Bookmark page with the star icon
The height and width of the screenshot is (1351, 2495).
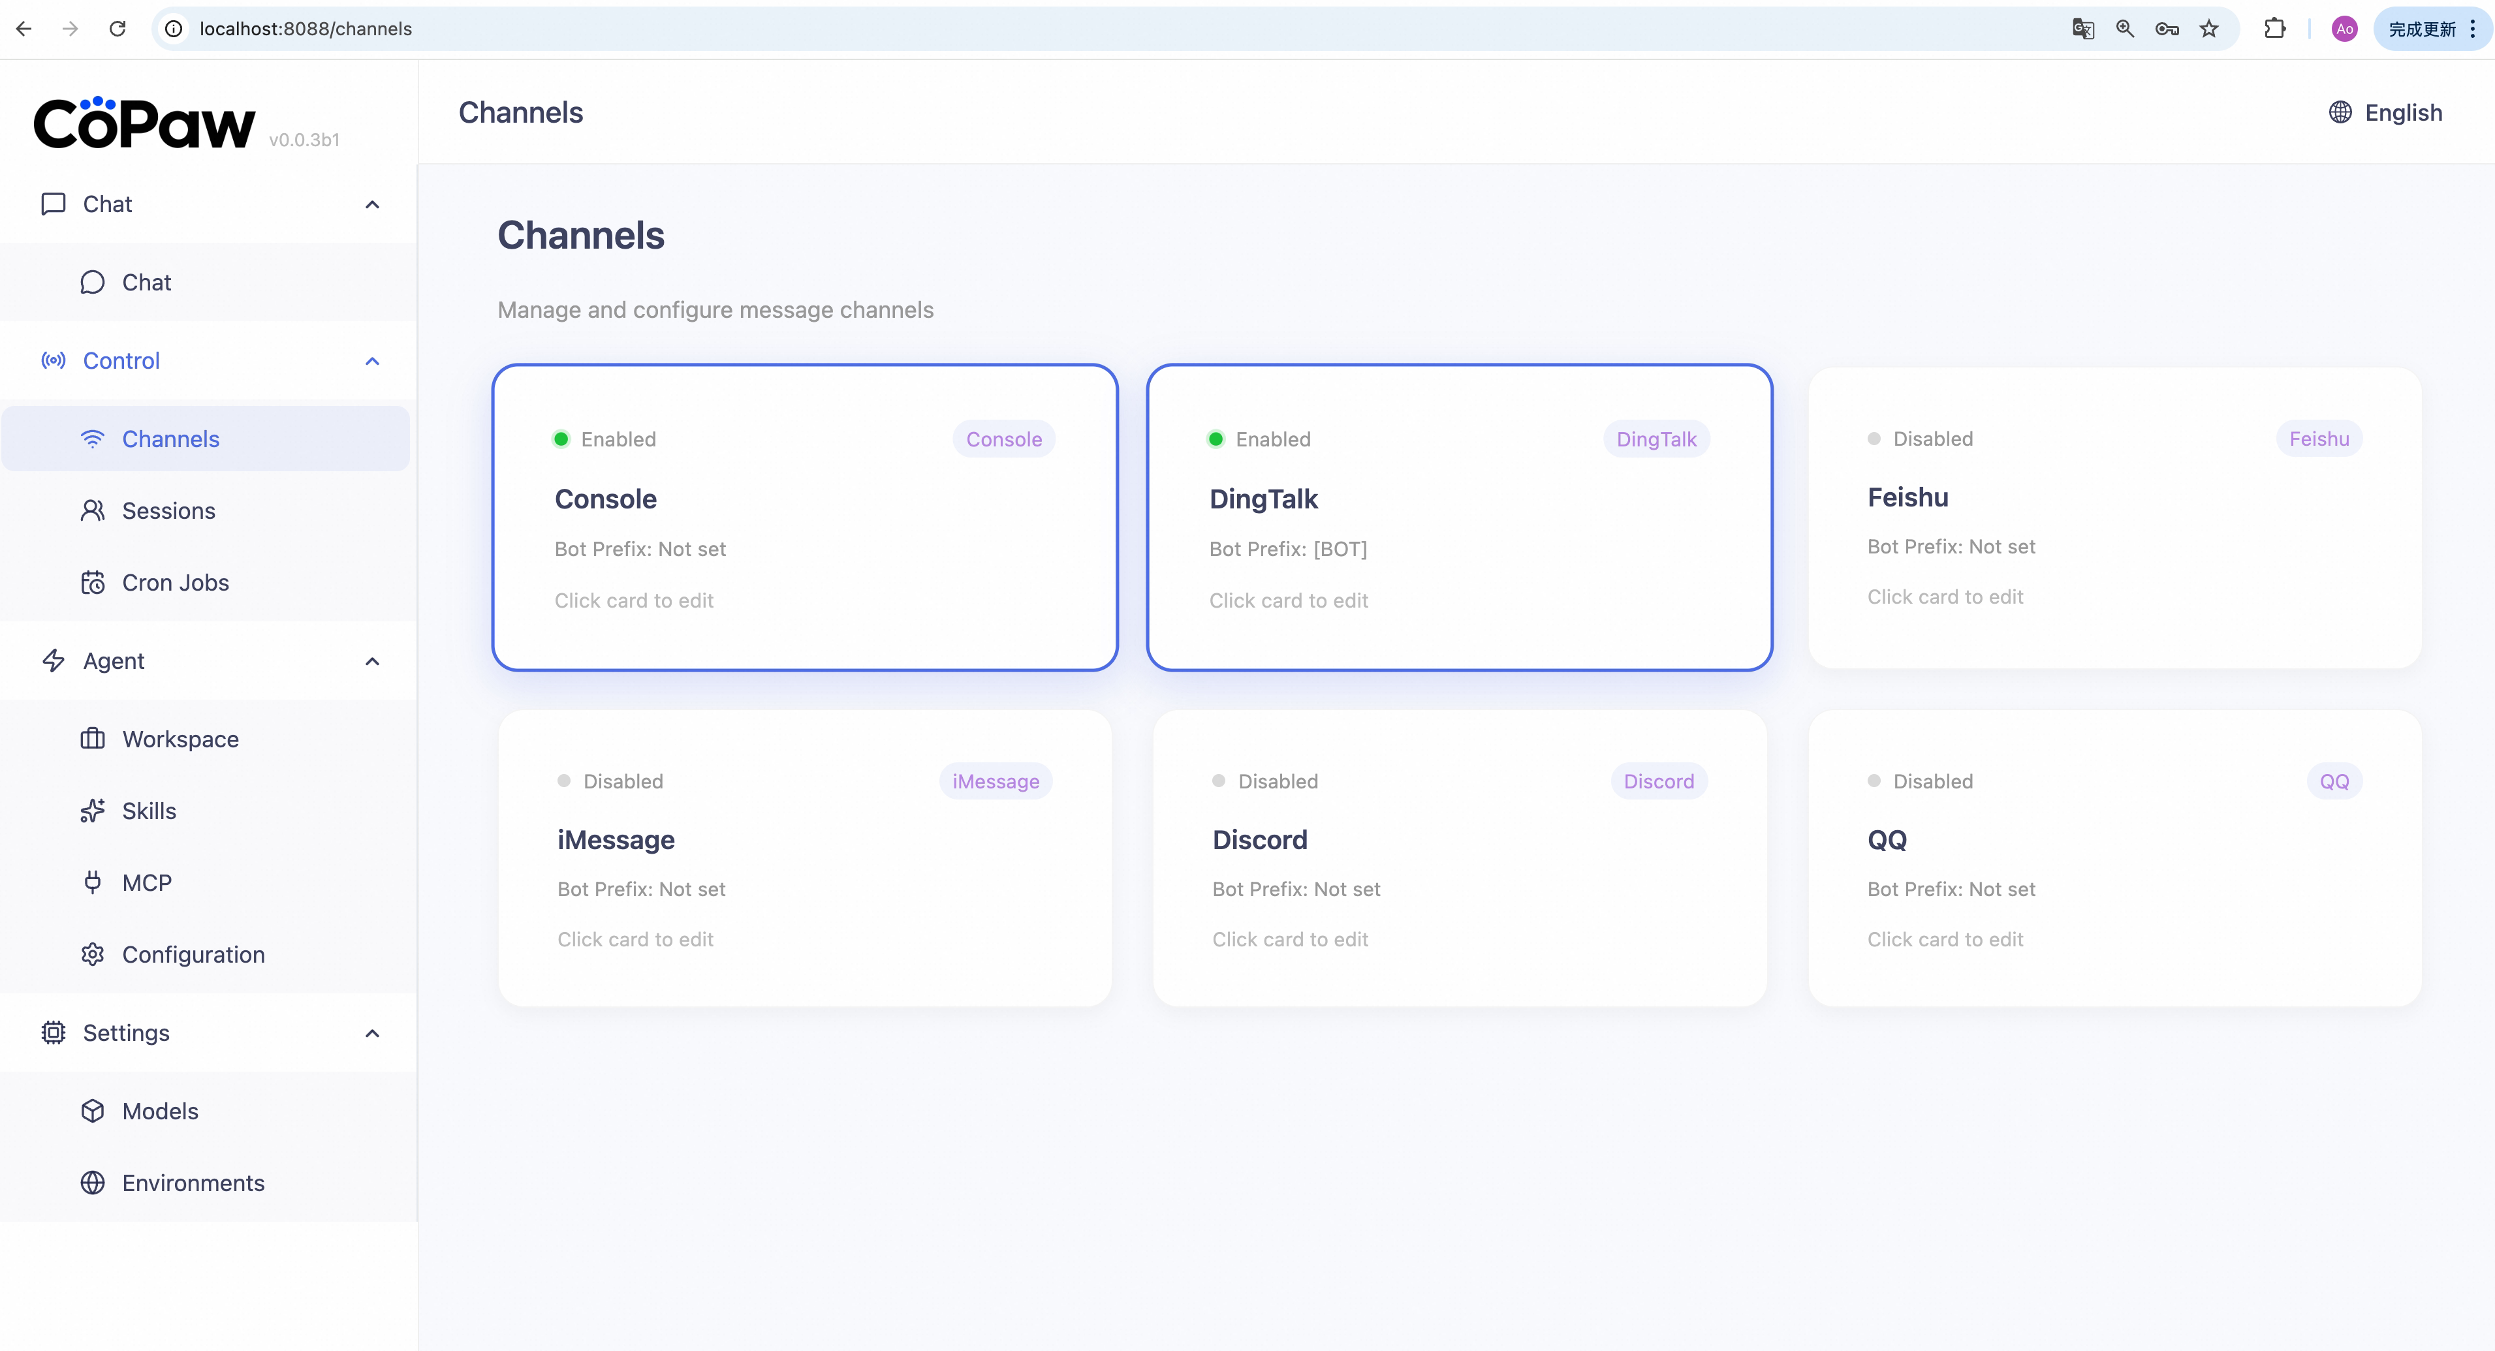click(2208, 29)
